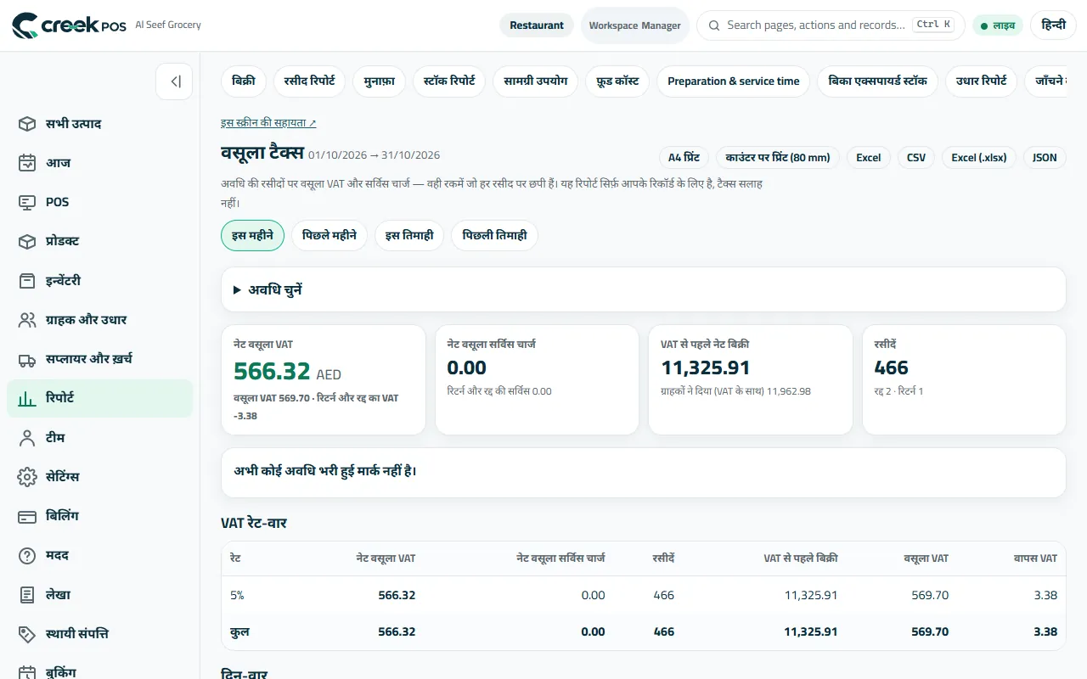Open सप्लायर और ख़र्च truck icon
The height and width of the screenshot is (679, 1087).
pos(27,359)
